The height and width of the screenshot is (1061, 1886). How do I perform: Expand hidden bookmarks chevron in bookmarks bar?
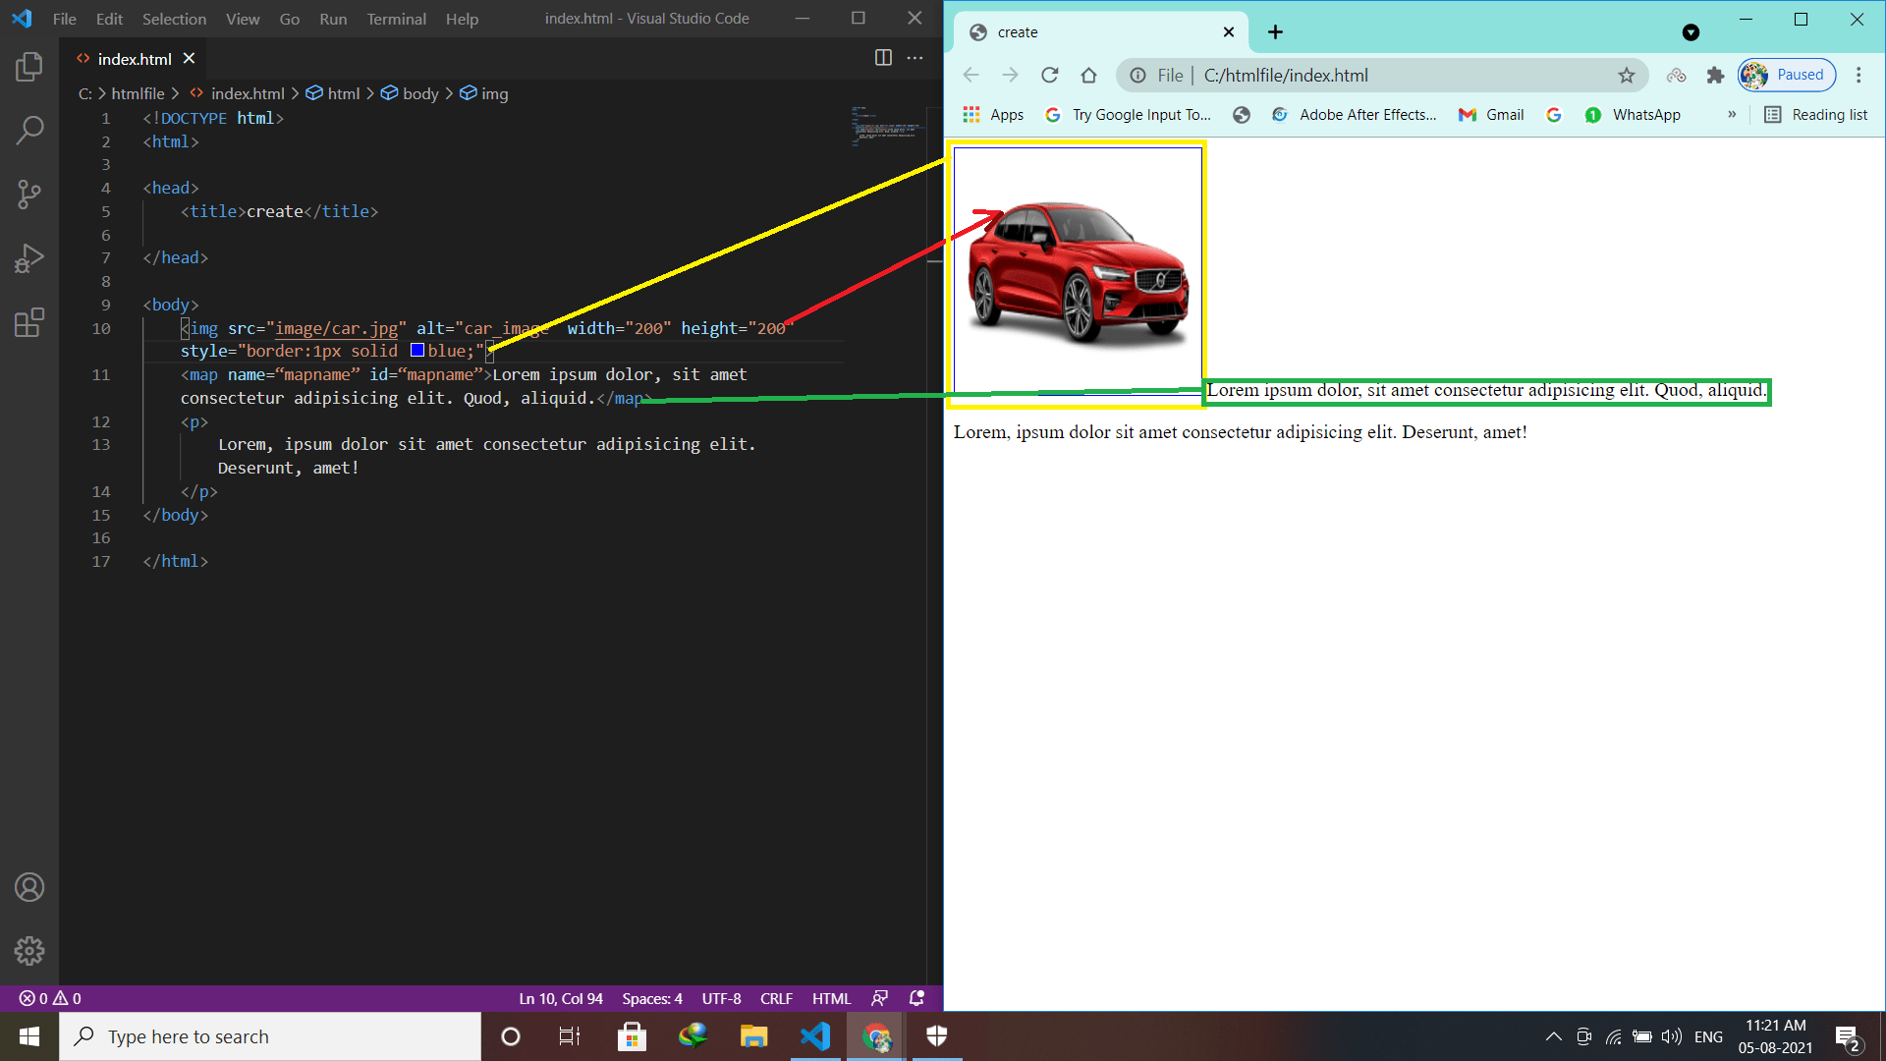pos(1732,115)
